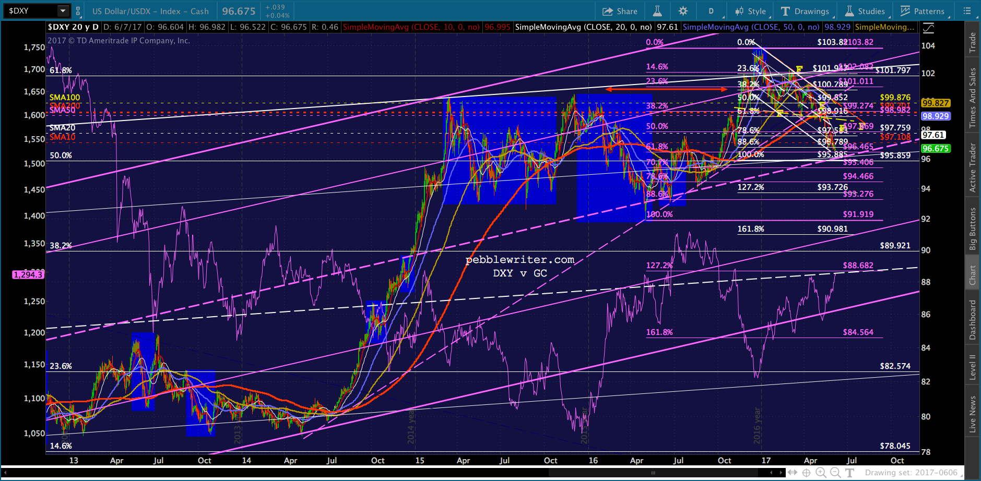Open the symbol link (chain) selector
This screenshot has height=481, width=981.
(78, 11)
